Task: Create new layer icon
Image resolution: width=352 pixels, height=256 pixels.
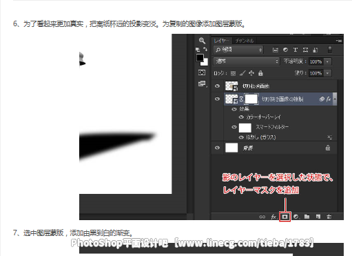Action: coord(318,217)
